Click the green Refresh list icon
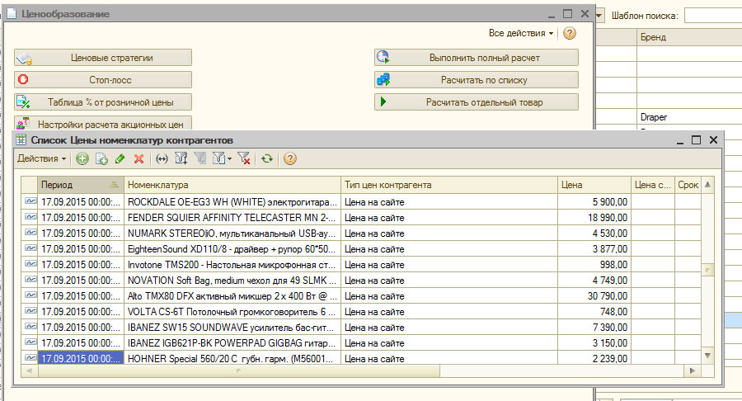 pyautogui.click(x=267, y=158)
